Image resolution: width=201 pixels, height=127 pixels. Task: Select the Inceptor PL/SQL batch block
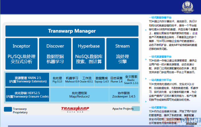coord(22,54)
